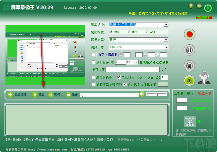The width and height of the screenshot is (217, 152).
Task: Open help with the question mark icon
Action: pos(191,6)
